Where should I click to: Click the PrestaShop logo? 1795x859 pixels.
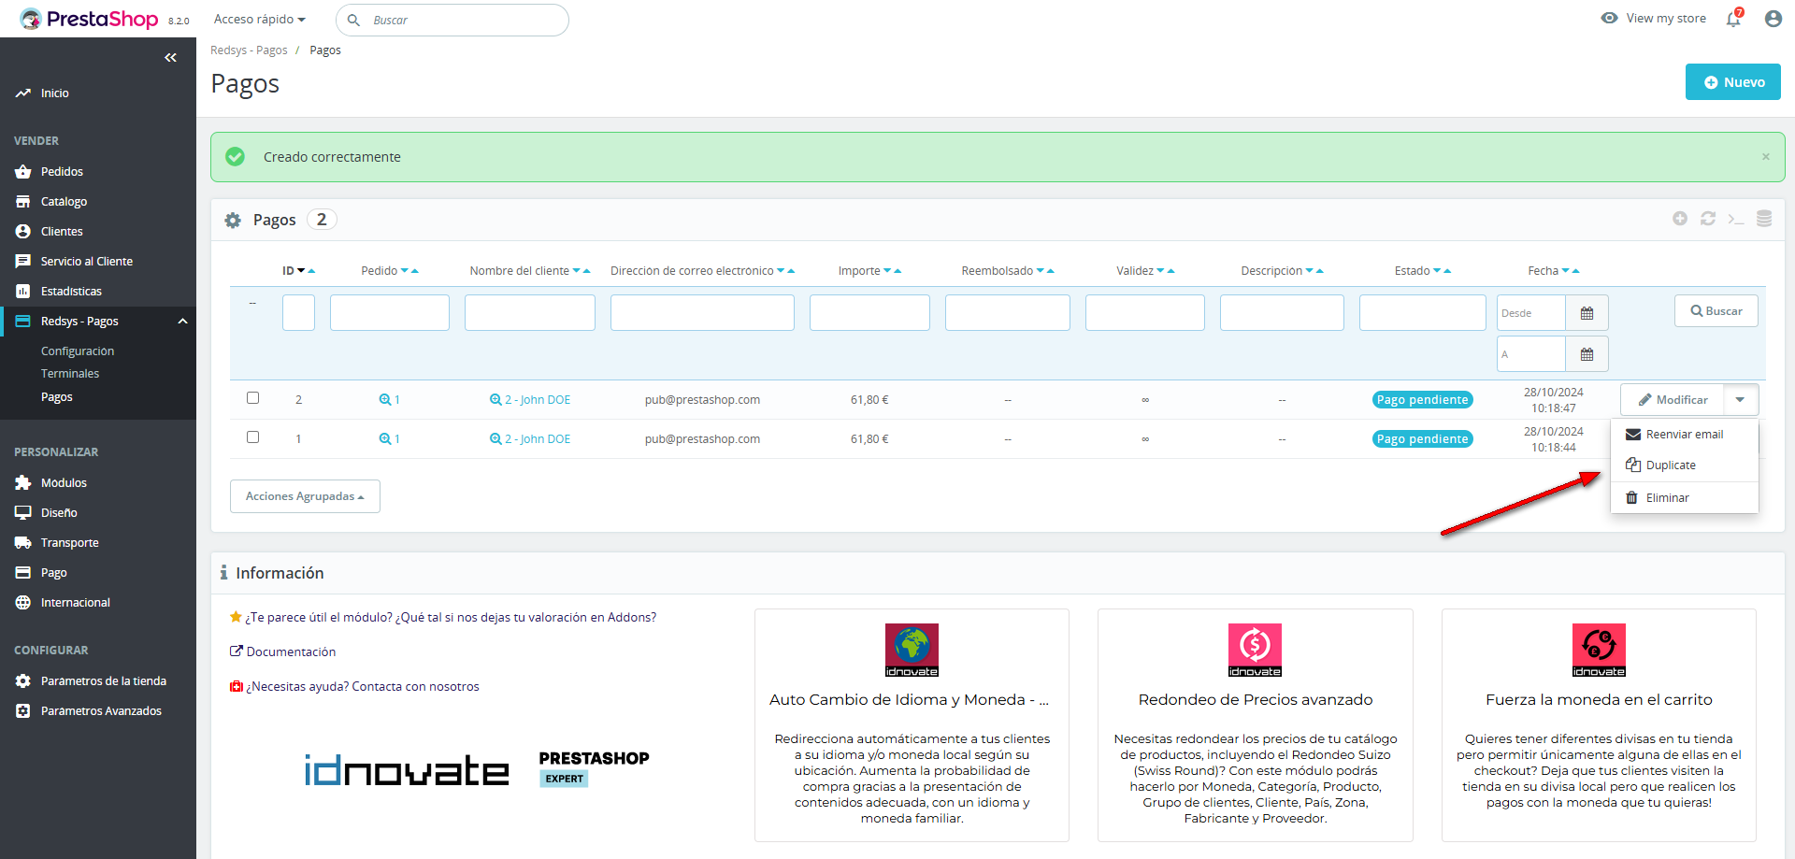(x=89, y=19)
